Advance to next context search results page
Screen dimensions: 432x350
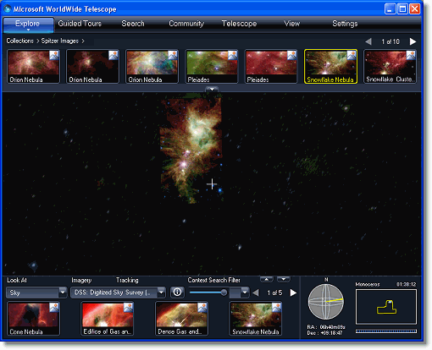[293, 293]
